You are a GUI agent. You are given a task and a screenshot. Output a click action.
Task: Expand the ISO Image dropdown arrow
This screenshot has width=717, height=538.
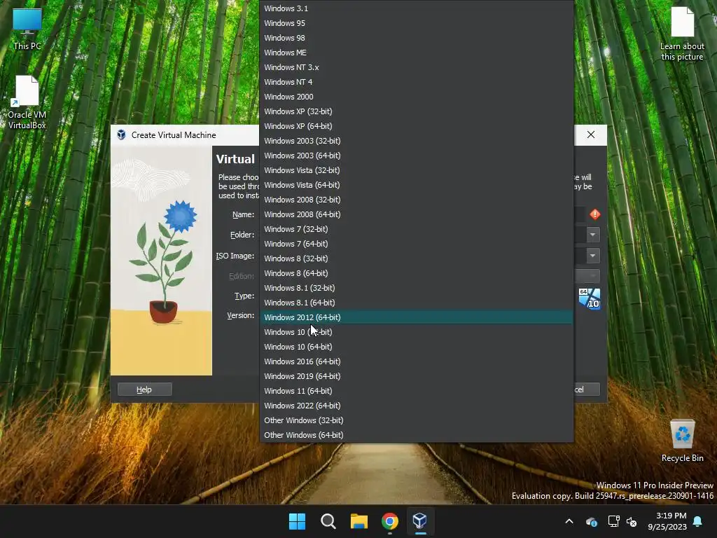tap(592, 255)
